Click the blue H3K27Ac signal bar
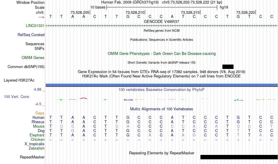Image resolution: width=278 pixels, height=164 pixels. (x=162, y=85)
